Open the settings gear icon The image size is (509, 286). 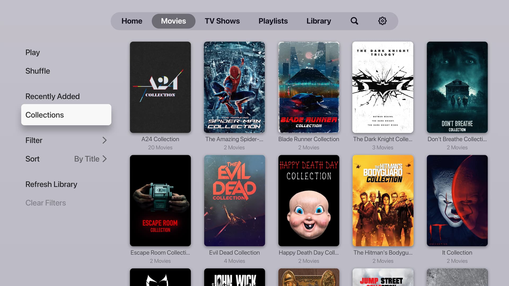[382, 21]
